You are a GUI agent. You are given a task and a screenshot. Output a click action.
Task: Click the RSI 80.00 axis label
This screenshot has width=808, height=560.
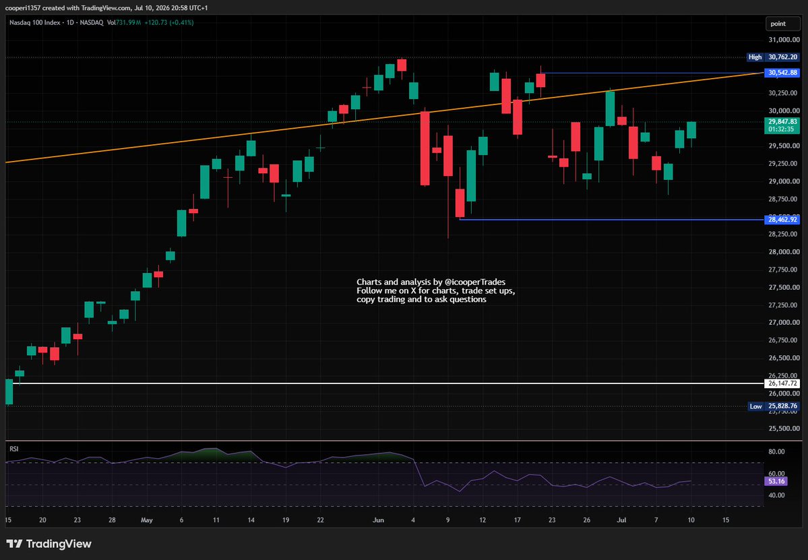click(x=776, y=452)
